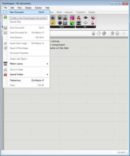Click the white outlined arrow Util icon
This screenshot has height=156, width=130.
coord(86,23)
